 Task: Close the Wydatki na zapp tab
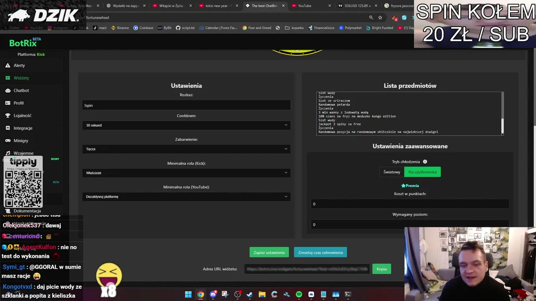pyautogui.click(x=144, y=6)
